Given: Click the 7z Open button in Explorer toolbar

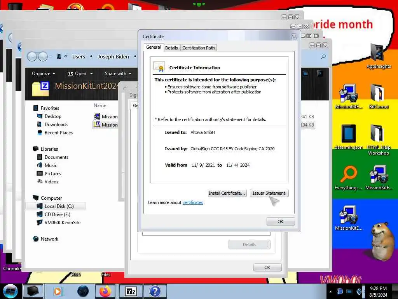Looking at the screenshot, I should pyautogui.click(x=77, y=74).
